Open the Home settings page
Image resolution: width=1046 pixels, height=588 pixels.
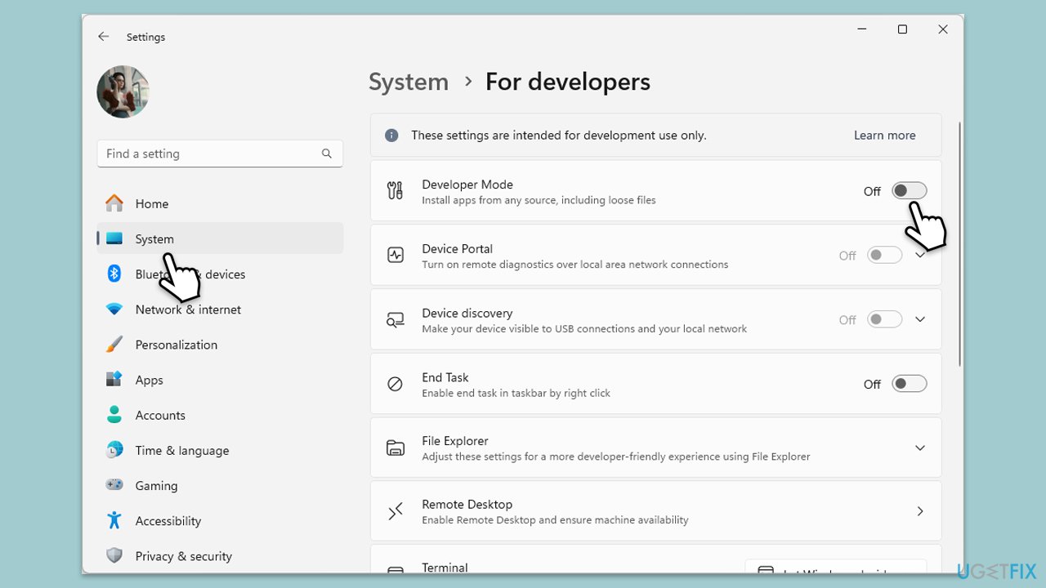(x=220, y=203)
